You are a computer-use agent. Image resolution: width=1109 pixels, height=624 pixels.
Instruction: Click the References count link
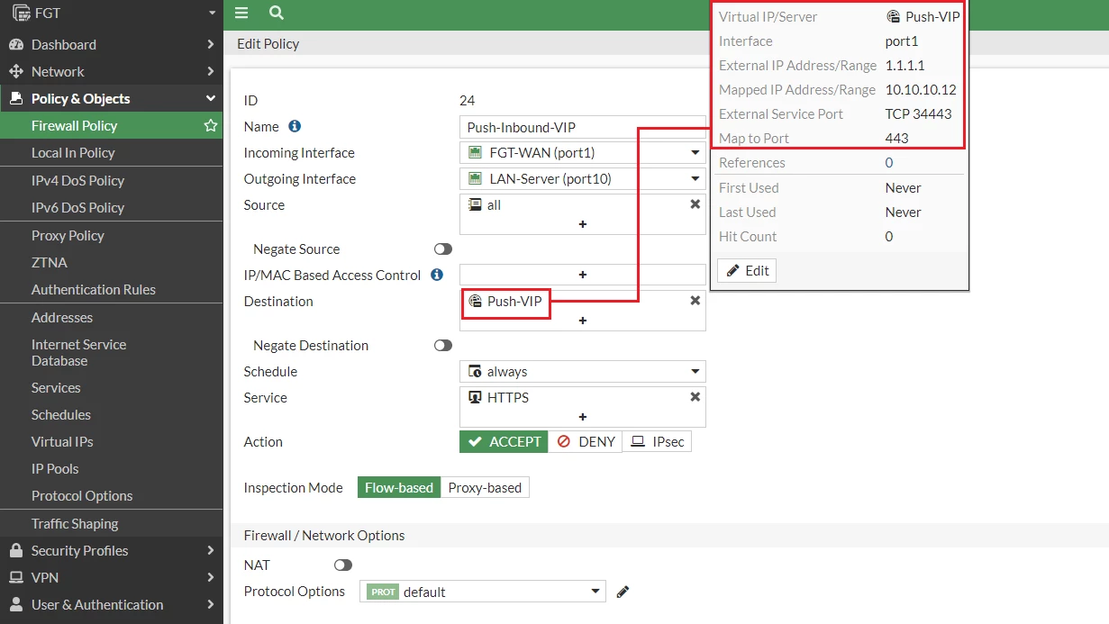889,163
